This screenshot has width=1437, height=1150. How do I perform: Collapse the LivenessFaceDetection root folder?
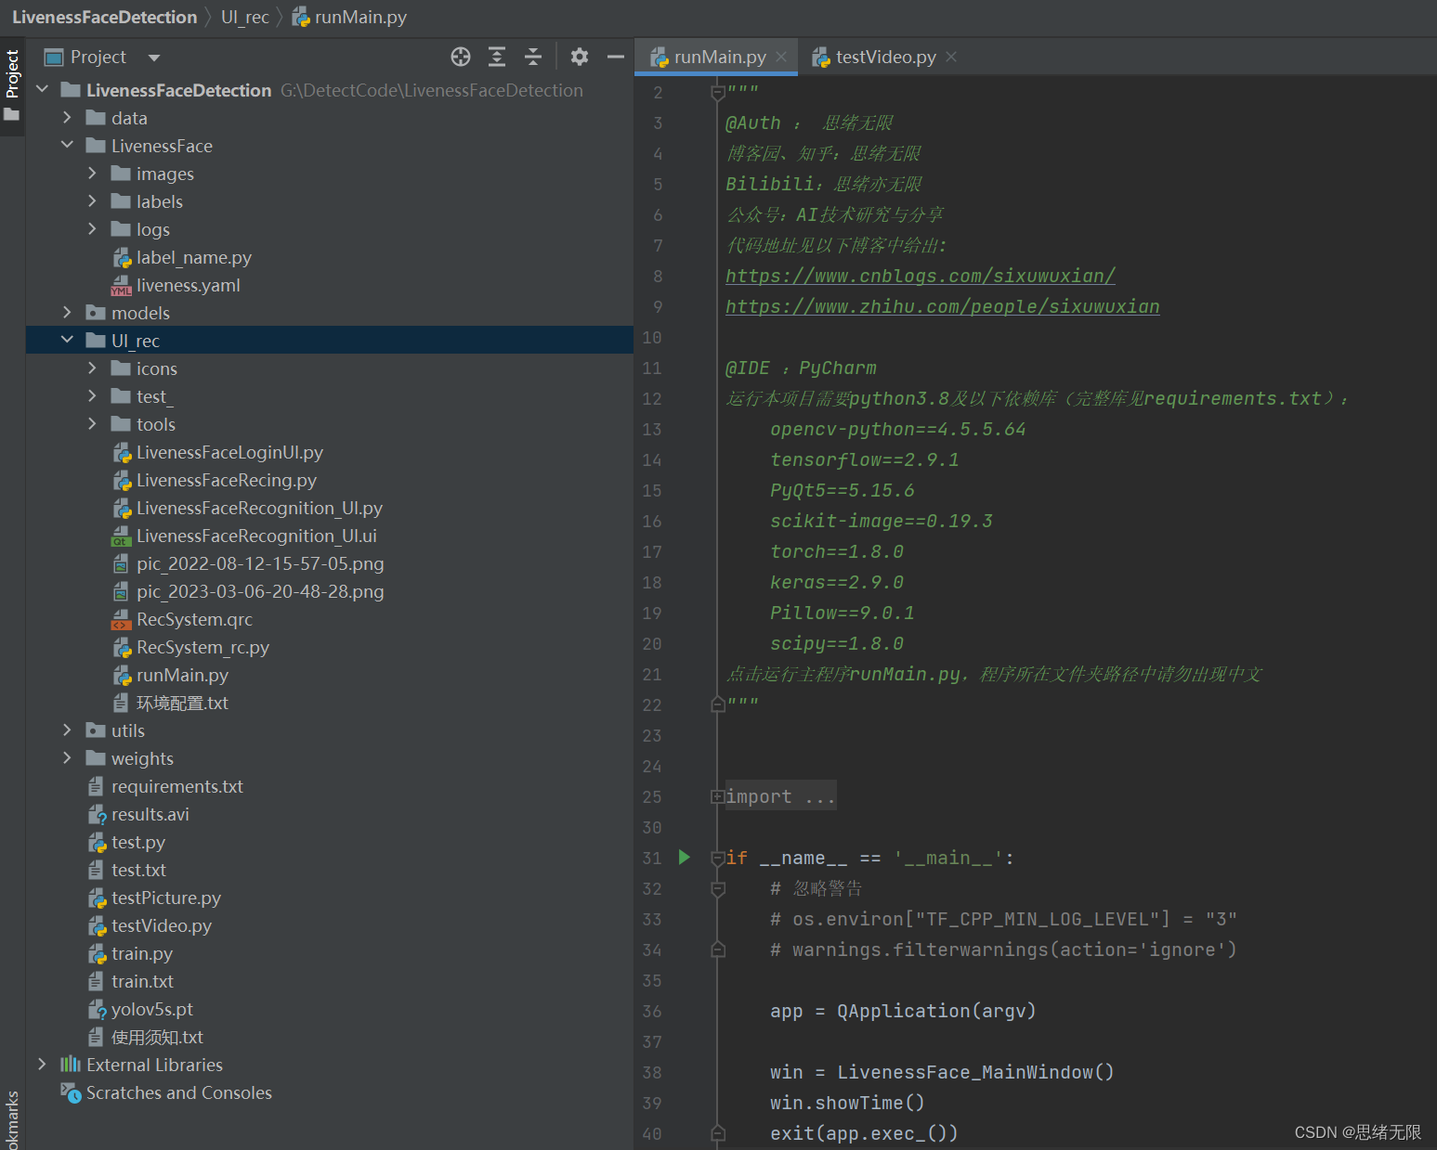tap(42, 89)
